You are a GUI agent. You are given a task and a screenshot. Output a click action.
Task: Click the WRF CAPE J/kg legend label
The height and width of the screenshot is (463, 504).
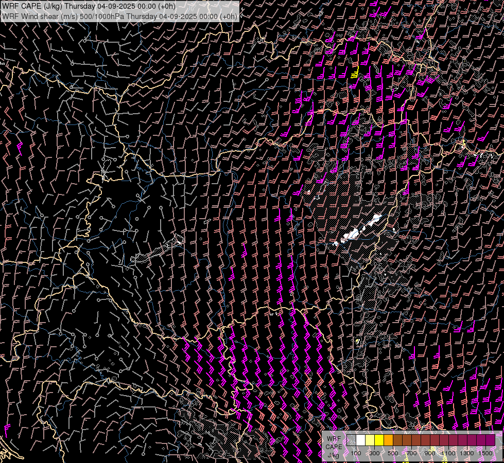pos(334,447)
